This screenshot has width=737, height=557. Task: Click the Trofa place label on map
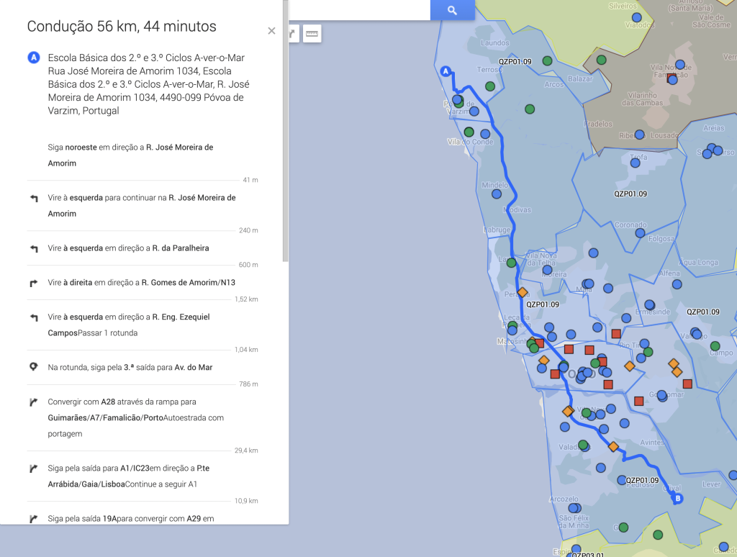click(638, 157)
